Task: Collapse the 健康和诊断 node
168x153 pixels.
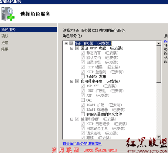Action: [x=72, y=119]
